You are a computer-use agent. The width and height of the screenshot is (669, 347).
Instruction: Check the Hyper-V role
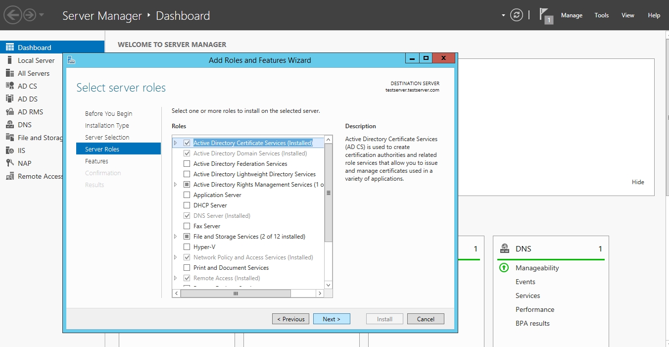(187, 247)
